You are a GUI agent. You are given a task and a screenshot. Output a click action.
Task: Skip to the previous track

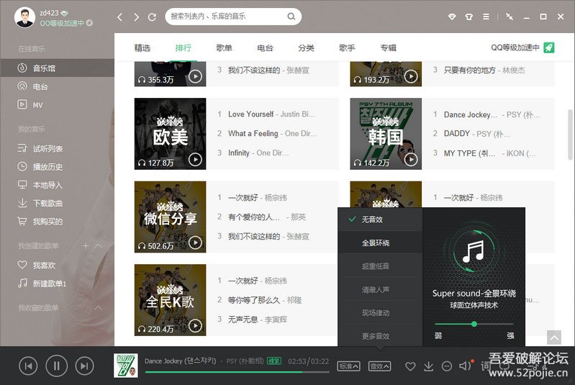[x=28, y=366]
